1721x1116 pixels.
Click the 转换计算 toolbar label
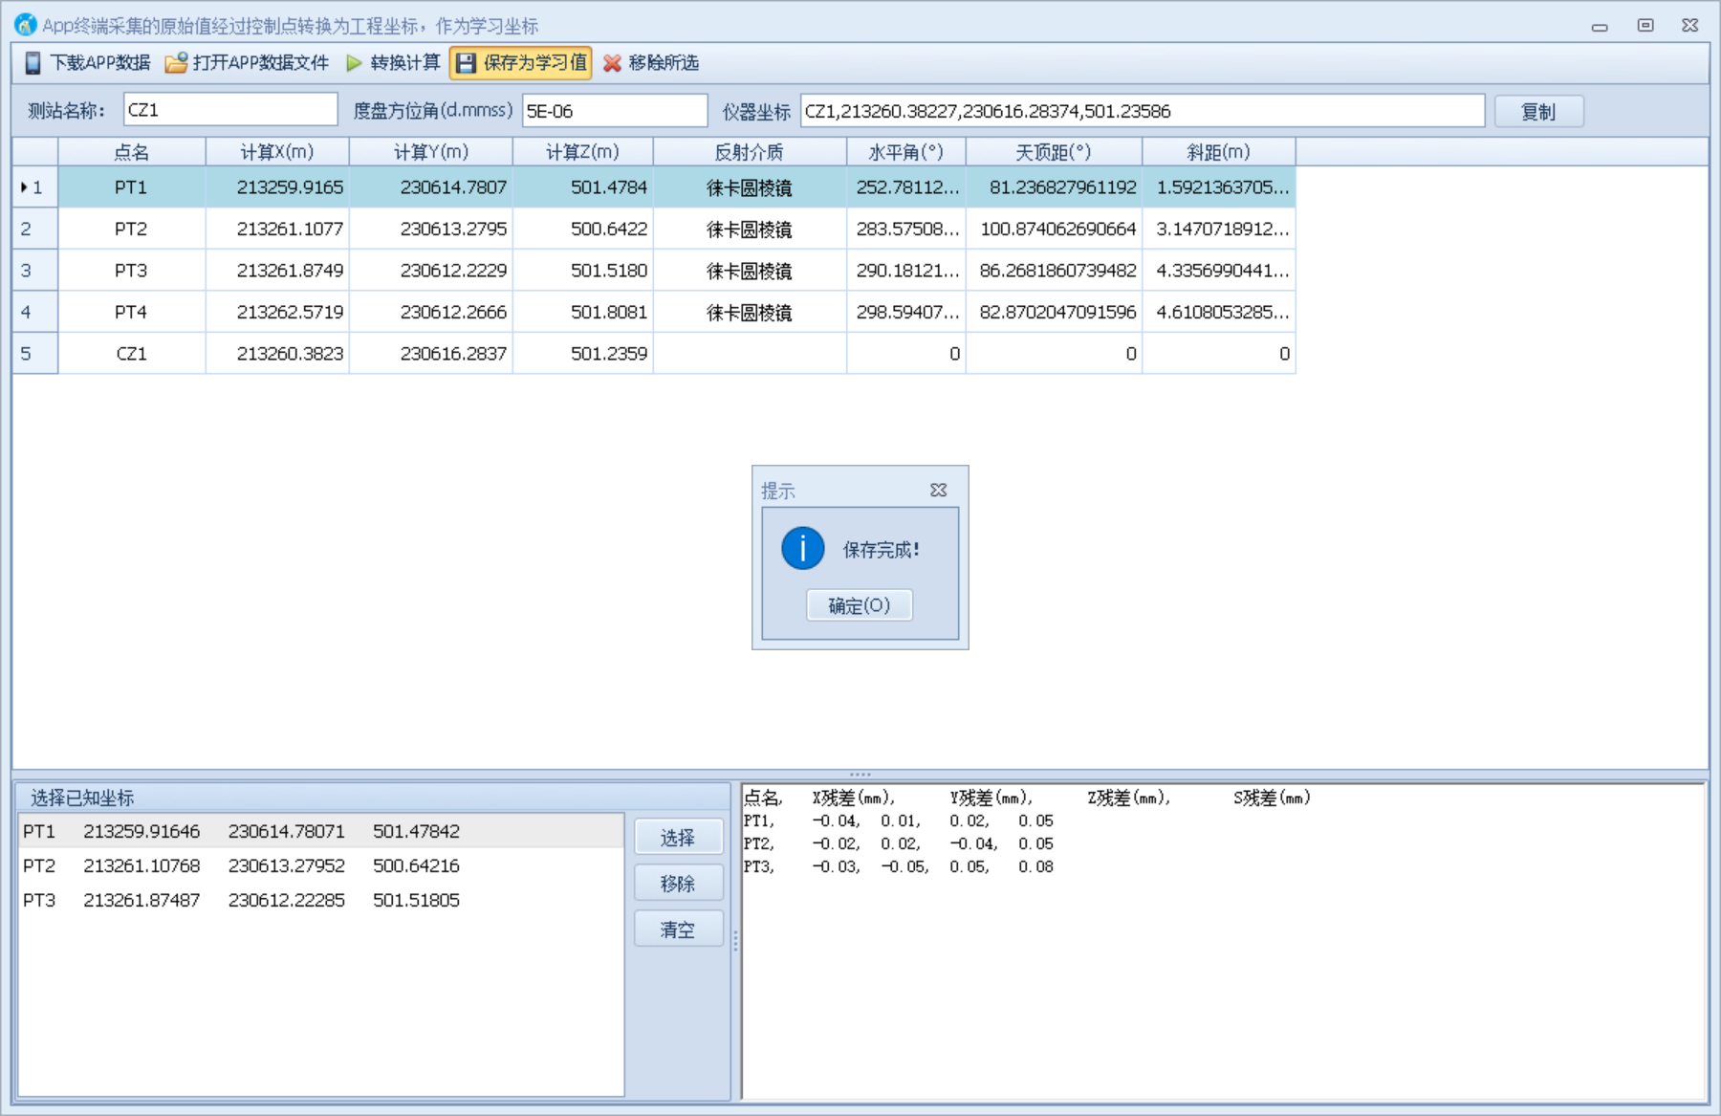pyautogui.click(x=405, y=63)
